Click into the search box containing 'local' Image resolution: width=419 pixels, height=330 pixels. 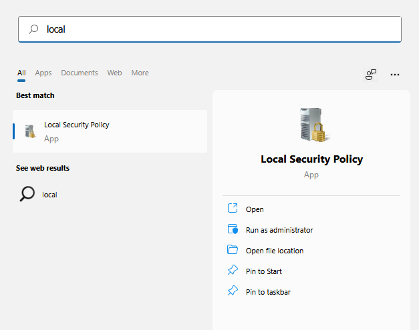[214, 29]
